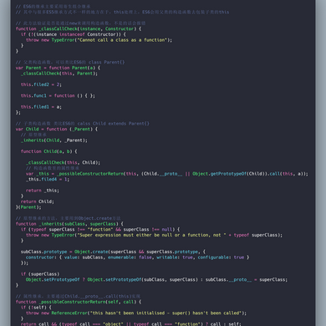The height and width of the screenshot is (326, 326).
Task: Select the '_inherits(Child, _Parent);' line
Action: (x=54, y=140)
